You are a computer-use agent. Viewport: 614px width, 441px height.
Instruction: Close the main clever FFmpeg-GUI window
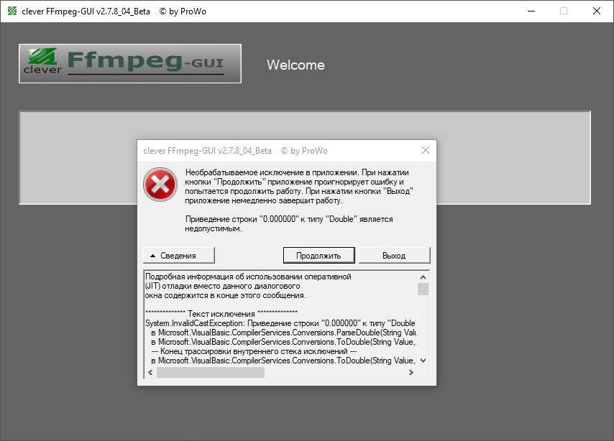pyautogui.click(x=596, y=11)
